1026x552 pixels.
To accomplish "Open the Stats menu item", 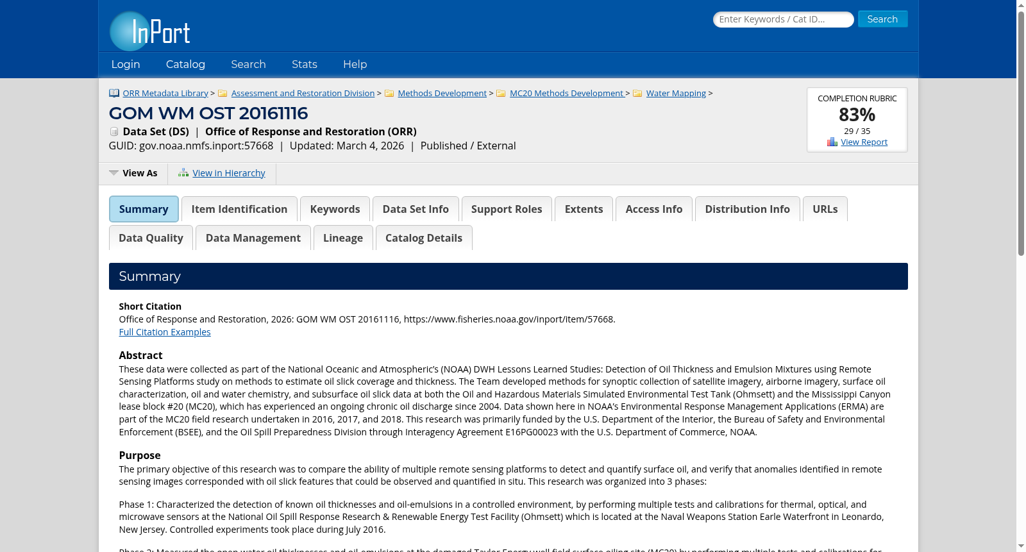I will (305, 64).
